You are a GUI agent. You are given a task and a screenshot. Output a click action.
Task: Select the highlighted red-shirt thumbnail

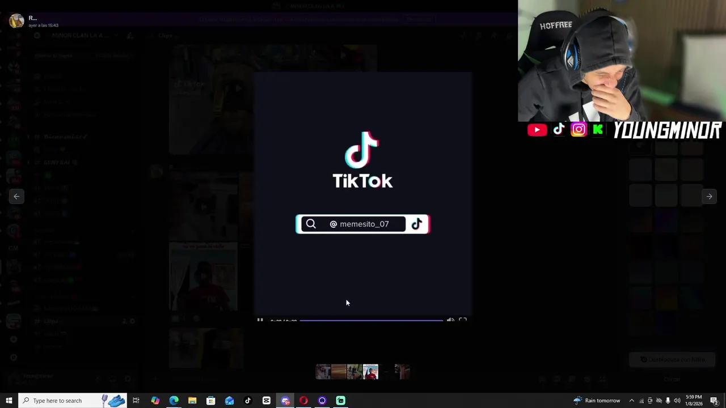[370, 372]
